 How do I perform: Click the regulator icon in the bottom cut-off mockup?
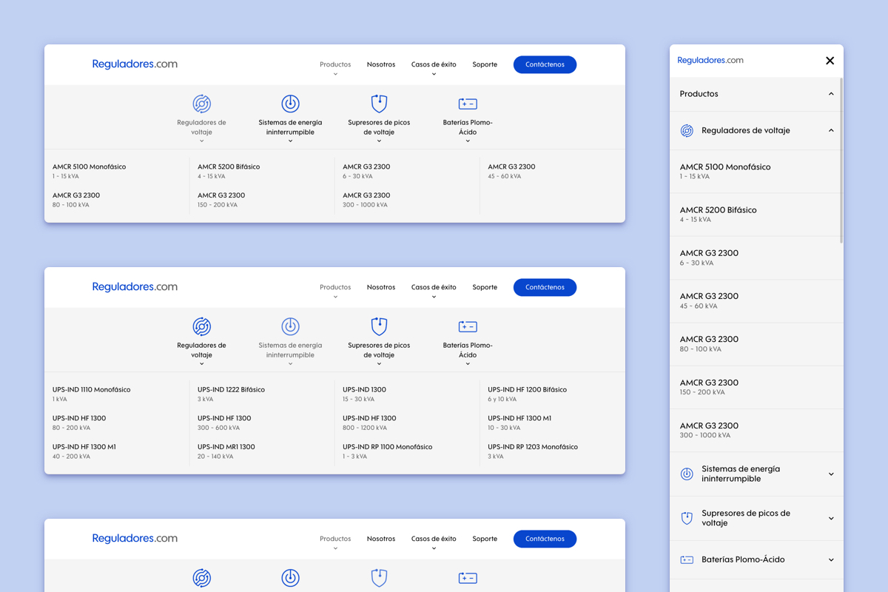pos(202,578)
